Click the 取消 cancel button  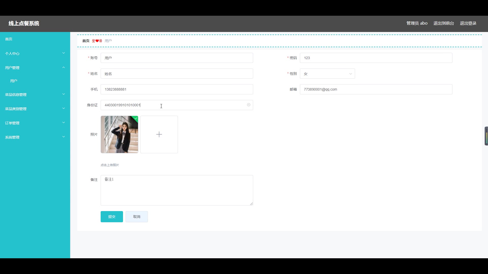[x=136, y=217]
